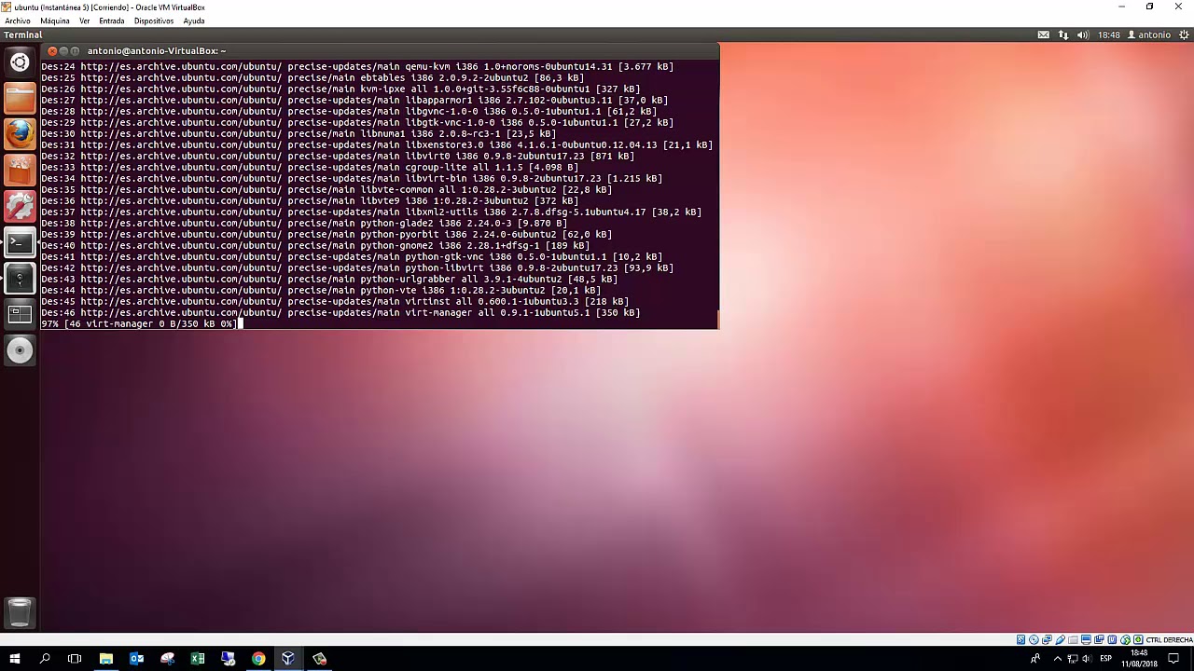
Task: Open the Máquina menu in VirtualBox
Action: tap(55, 21)
